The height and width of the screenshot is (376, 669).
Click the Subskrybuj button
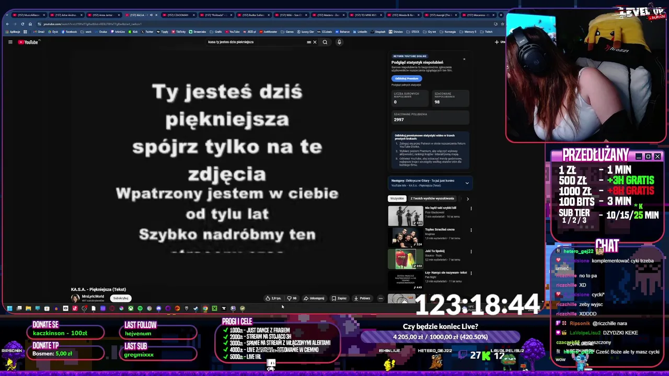121,298
